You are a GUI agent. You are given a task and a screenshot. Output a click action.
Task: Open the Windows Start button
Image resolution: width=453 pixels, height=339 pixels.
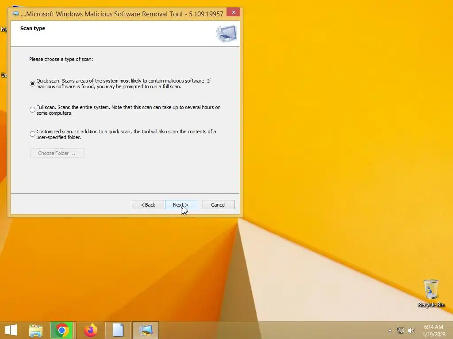11,330
